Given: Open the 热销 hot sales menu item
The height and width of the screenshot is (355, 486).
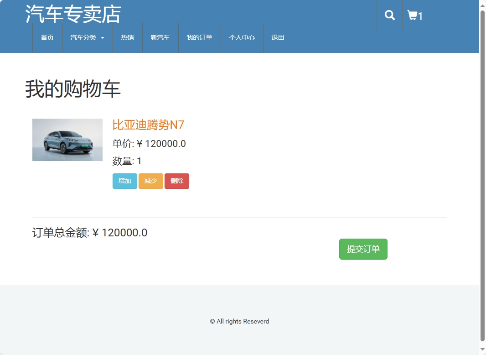Looking at the screenshot, I should tap(128, 38).
